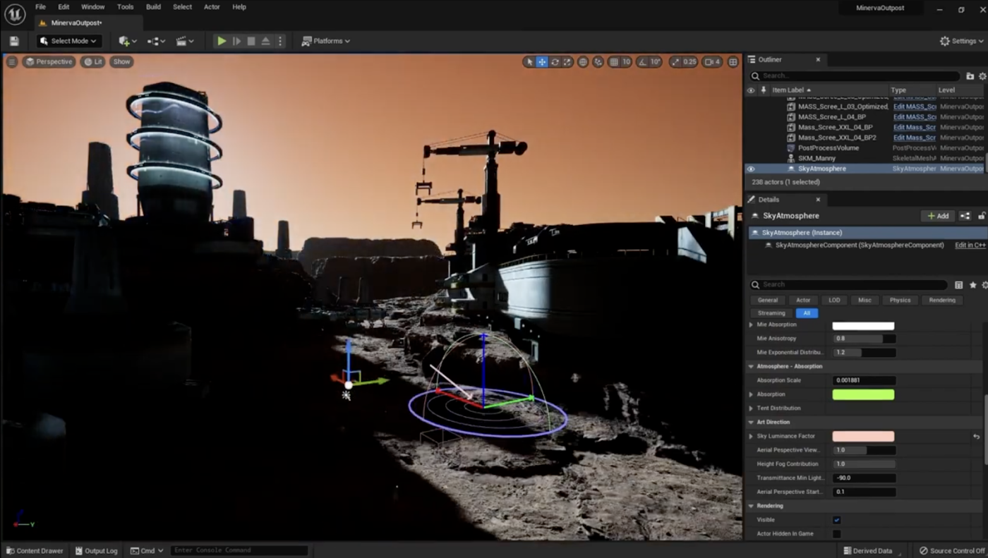This screenshot has height=558, width=988.
Task: Toggle the Visible checkbox under Rendering
Action: tap(837, 520)
